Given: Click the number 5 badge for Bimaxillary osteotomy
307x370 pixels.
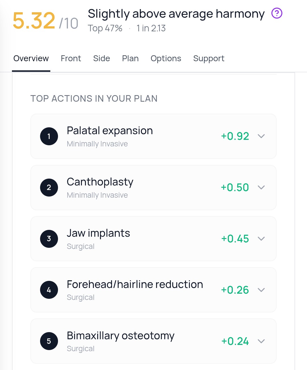Looking at the screenshot, I should [49, 341].
